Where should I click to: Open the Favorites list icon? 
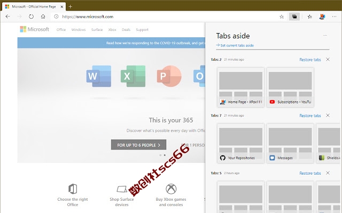[310, 17]
